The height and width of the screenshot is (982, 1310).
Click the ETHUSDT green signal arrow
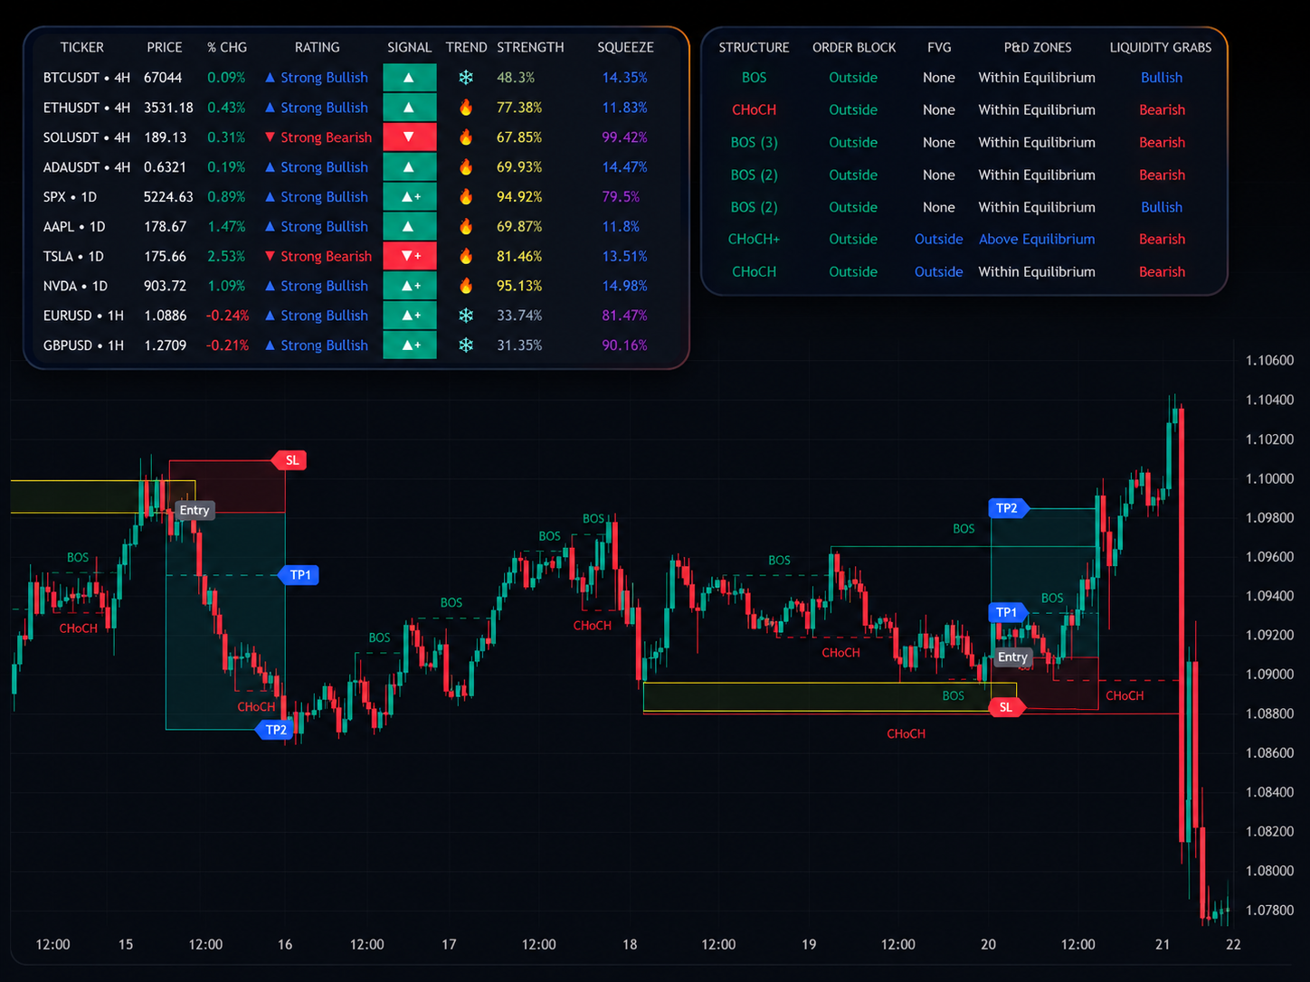tap(409, 108)
